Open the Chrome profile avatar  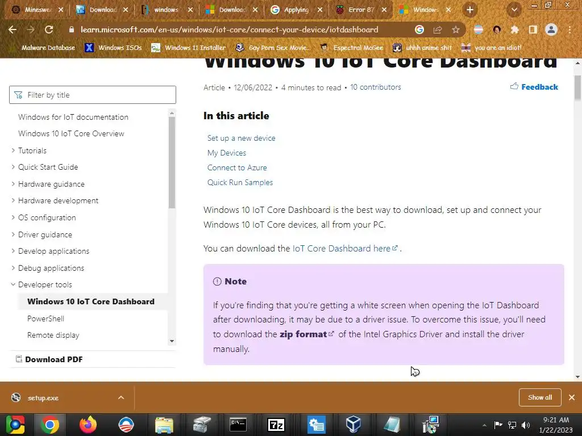(x=551, y=30)
